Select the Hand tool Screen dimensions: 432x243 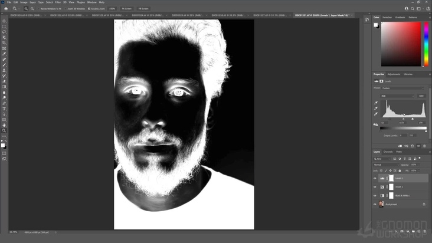[4, 125]
